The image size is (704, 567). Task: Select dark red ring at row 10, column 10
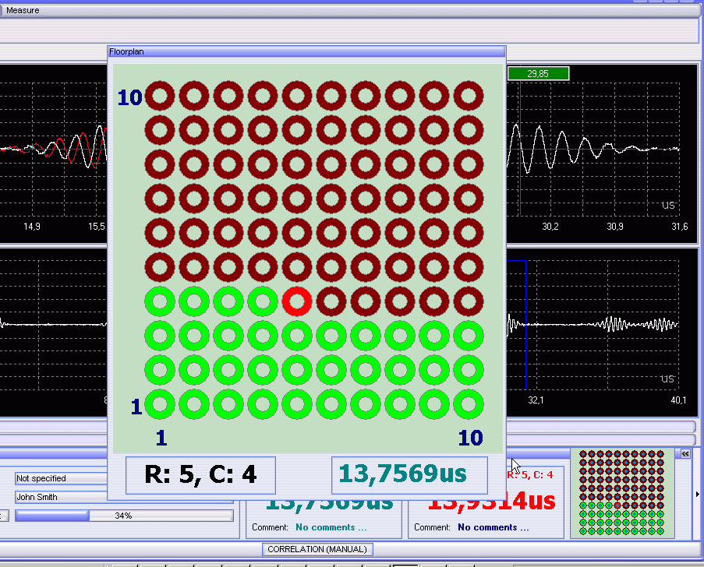pos(469,96)
